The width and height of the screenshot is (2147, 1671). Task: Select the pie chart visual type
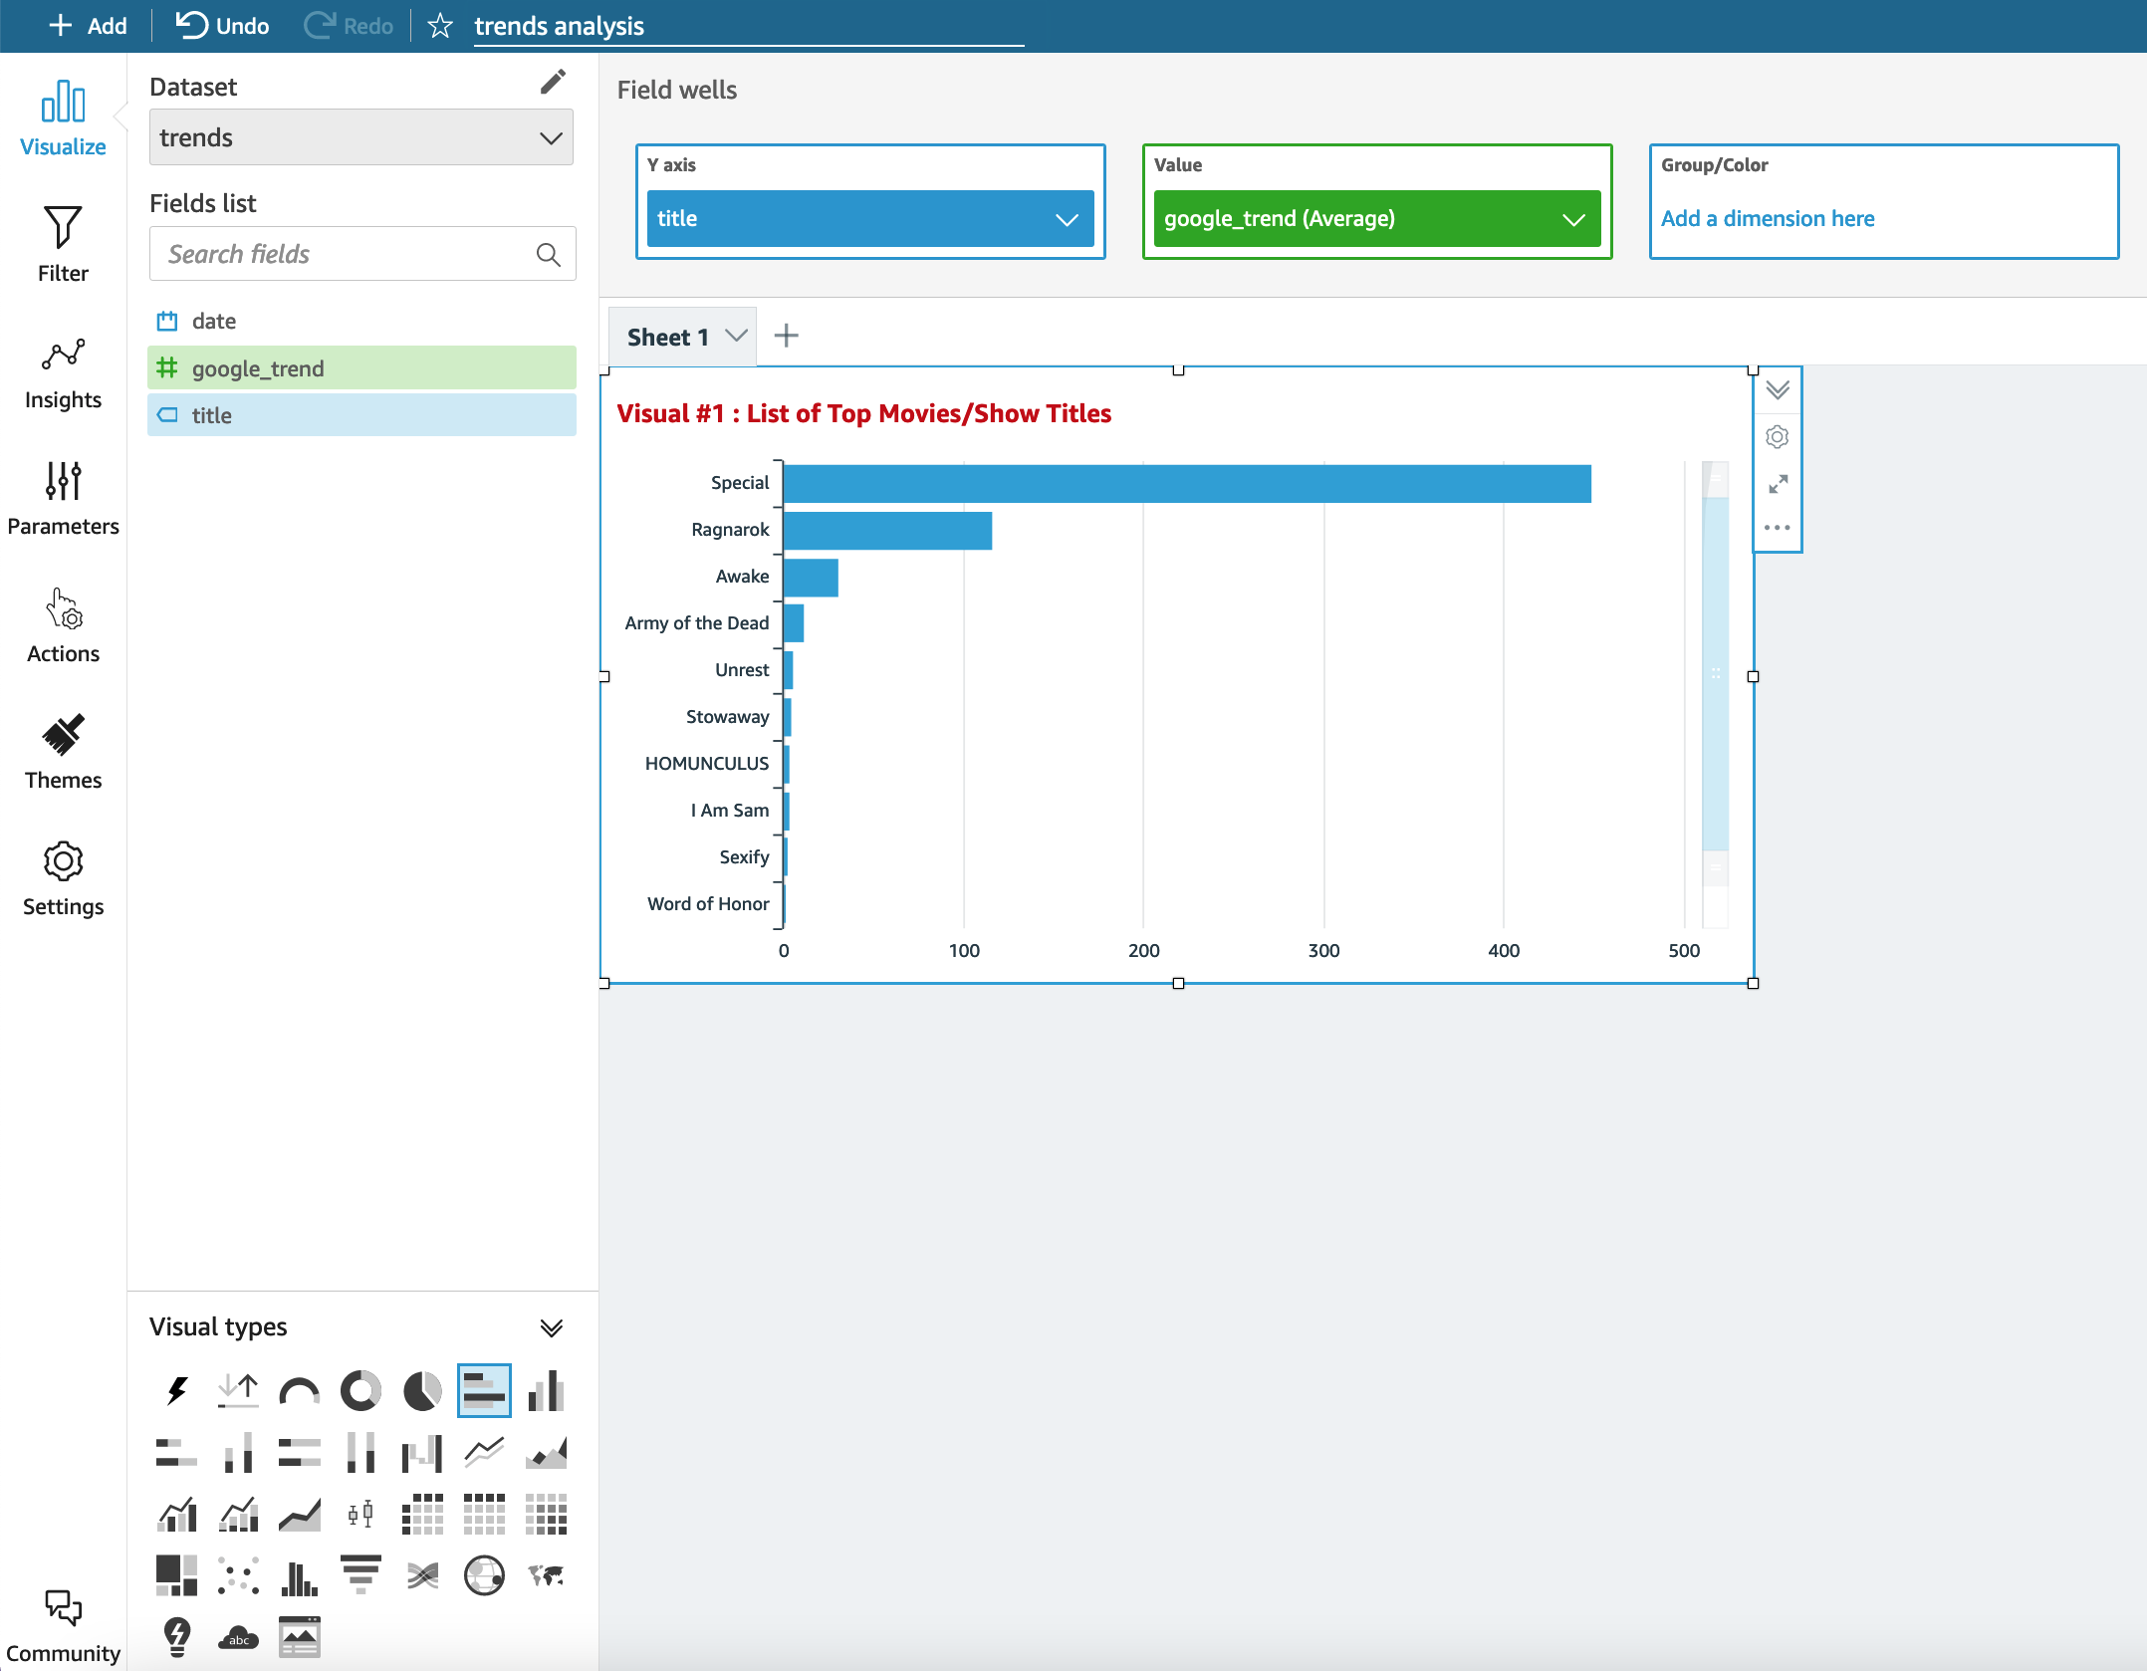(x=422, y=1390)
